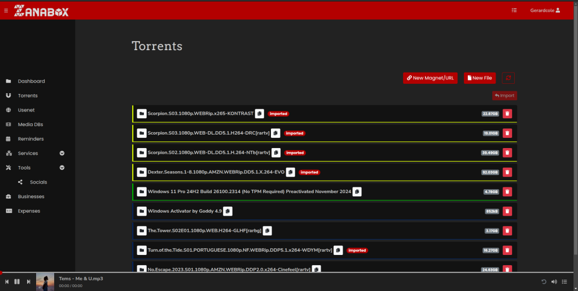Open Expenses in the sidebar
This screenshot has height=291, width=578.
[x=29, y=211]
